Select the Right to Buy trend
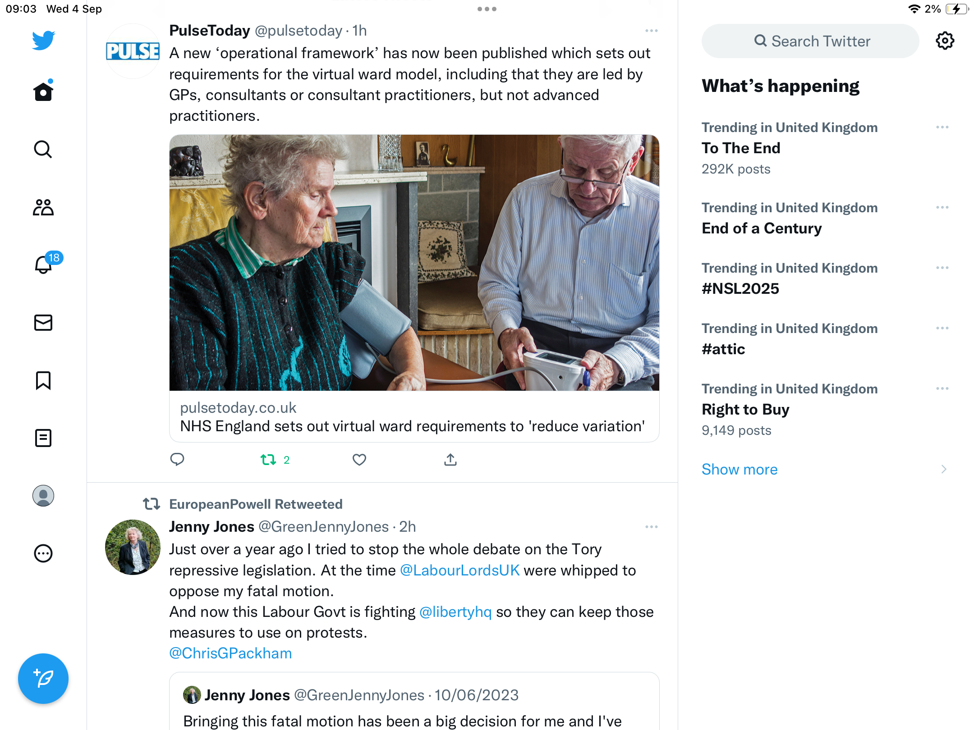Image resolution: width=974 pixels, height=730 pixels. pos(745,409)
